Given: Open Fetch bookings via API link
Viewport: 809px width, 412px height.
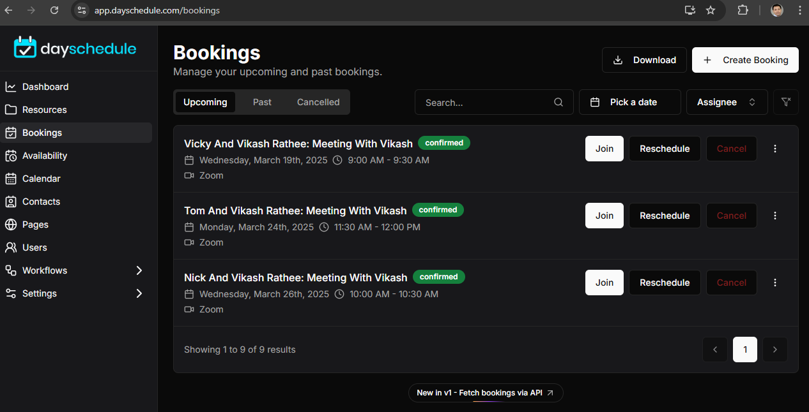Looking at the screenshot, I should pos(486,393).
